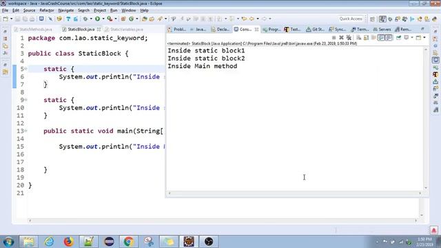This screenshot has height=248, width=441.
Task: Open the Project menu
Action: tap(100, 10)
